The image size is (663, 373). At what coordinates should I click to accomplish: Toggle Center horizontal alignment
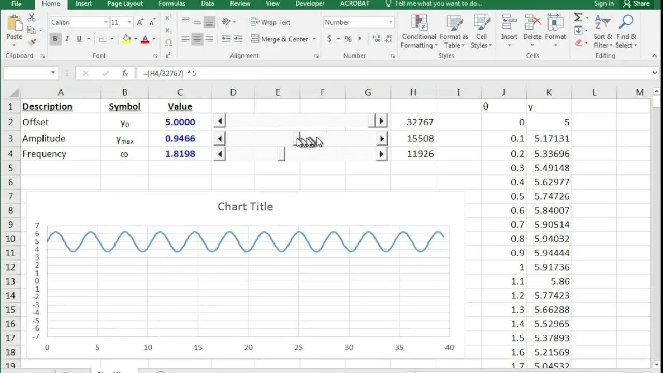tap(197, 39)
